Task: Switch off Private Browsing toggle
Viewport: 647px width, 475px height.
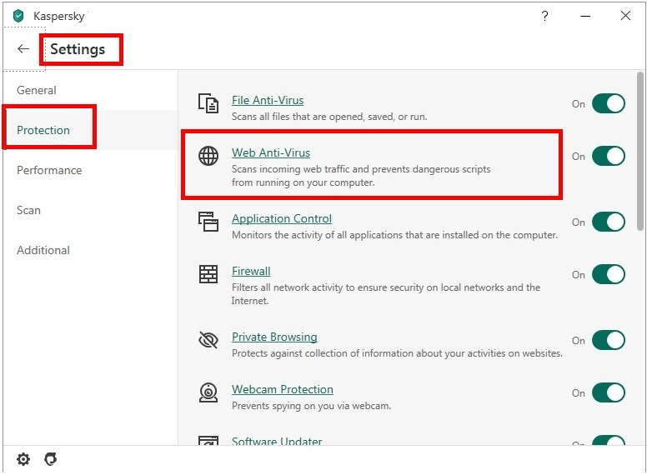Action: (x=608, y=340)
